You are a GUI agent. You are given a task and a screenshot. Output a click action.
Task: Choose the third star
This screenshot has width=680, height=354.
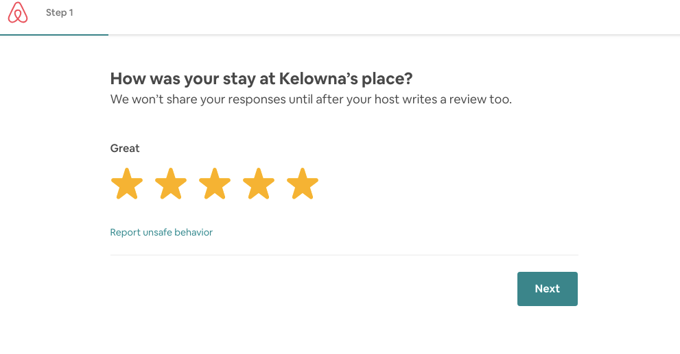[x=215, y=184]
